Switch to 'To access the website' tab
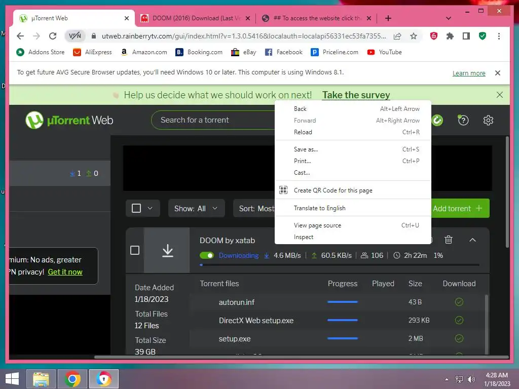 tap(316, 18)
